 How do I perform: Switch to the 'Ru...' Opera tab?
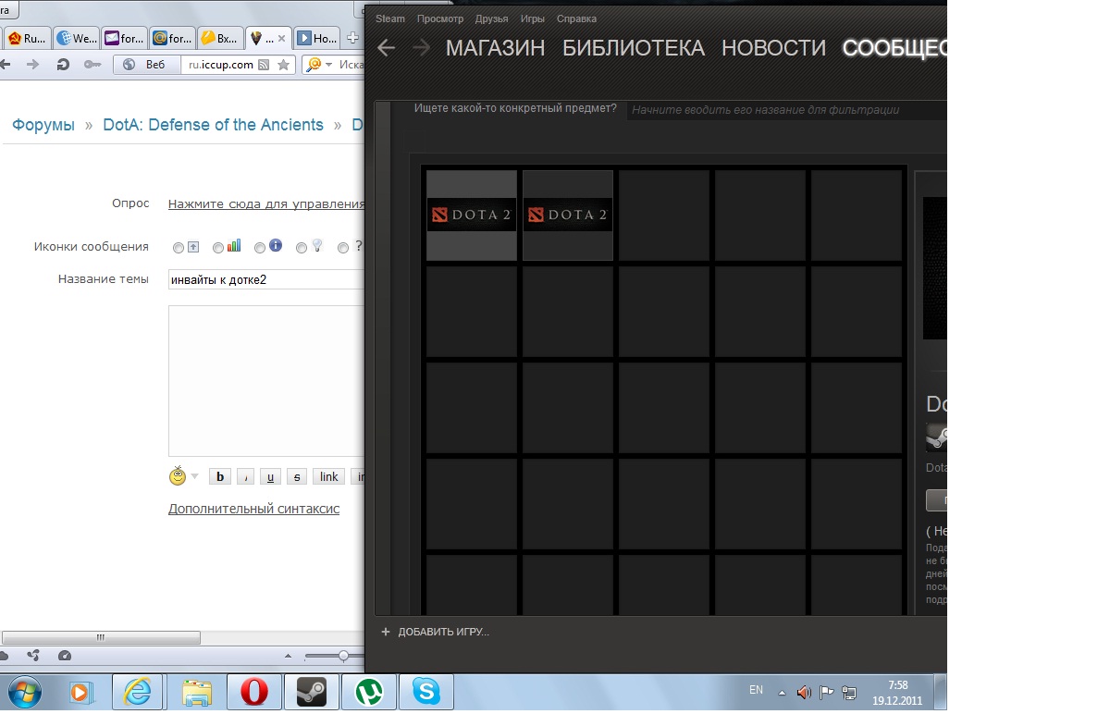coord(27,38)
